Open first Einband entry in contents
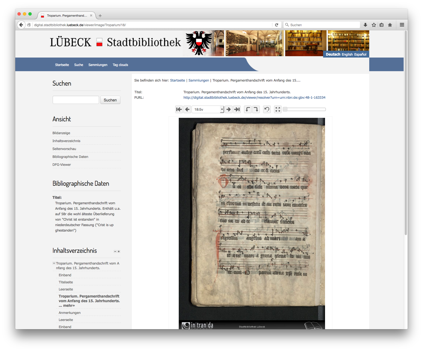The image size is (423, 351). (65, 275)
